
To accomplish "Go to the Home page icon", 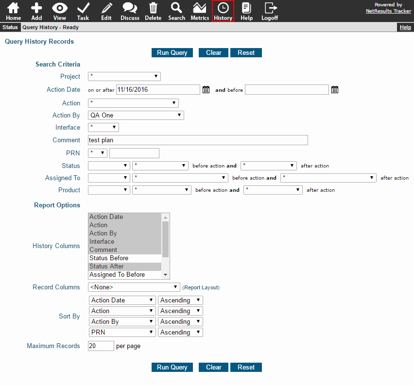I will [13, 11].
